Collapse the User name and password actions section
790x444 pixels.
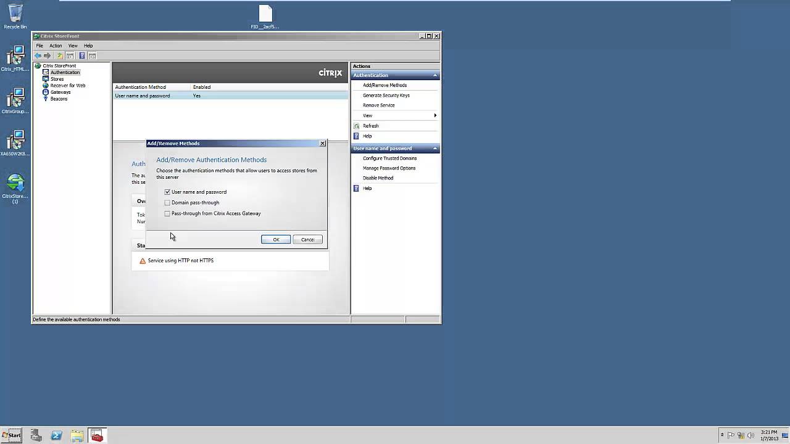point(435,148)
